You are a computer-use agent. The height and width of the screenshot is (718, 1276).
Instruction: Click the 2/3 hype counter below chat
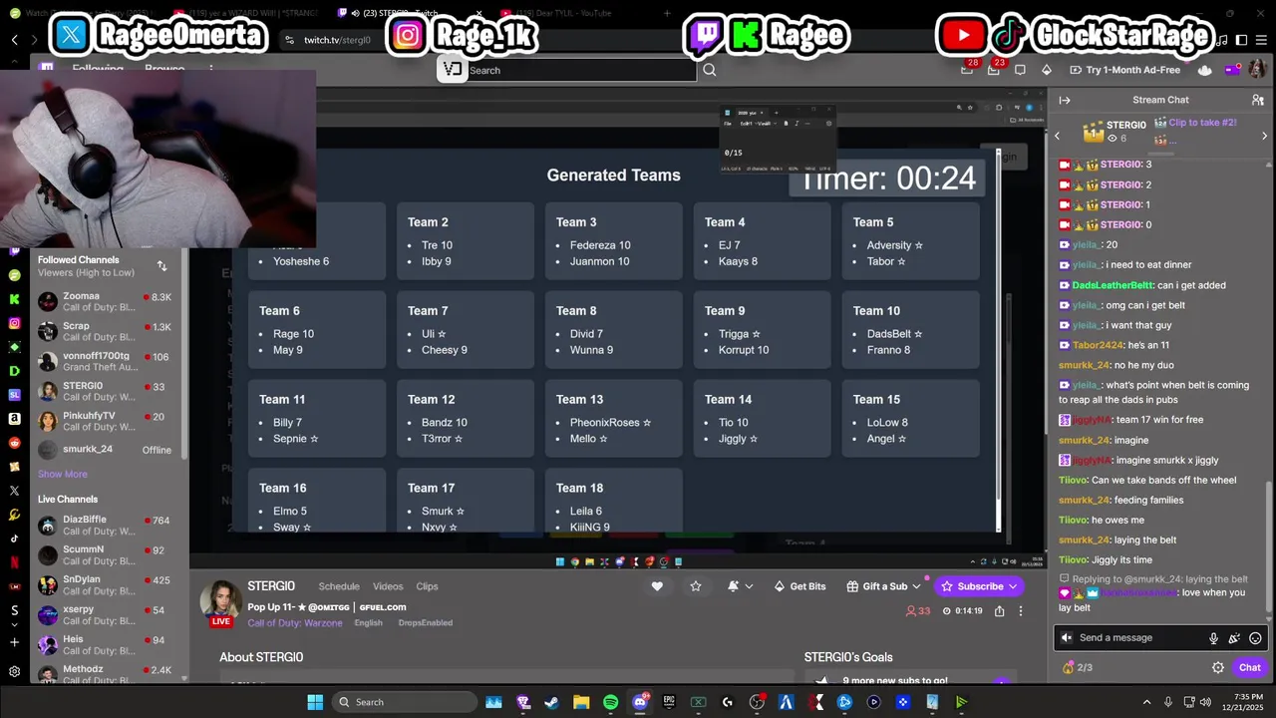pos(1078,667)
